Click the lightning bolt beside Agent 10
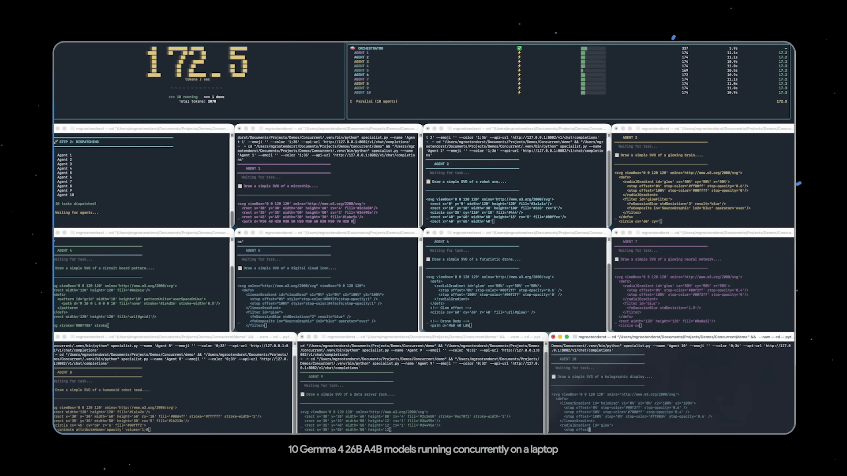 coord(519,93)
